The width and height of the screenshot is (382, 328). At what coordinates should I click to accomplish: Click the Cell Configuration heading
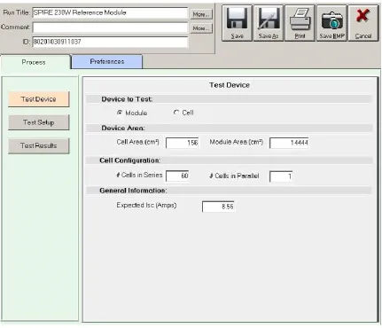[129, 160]
